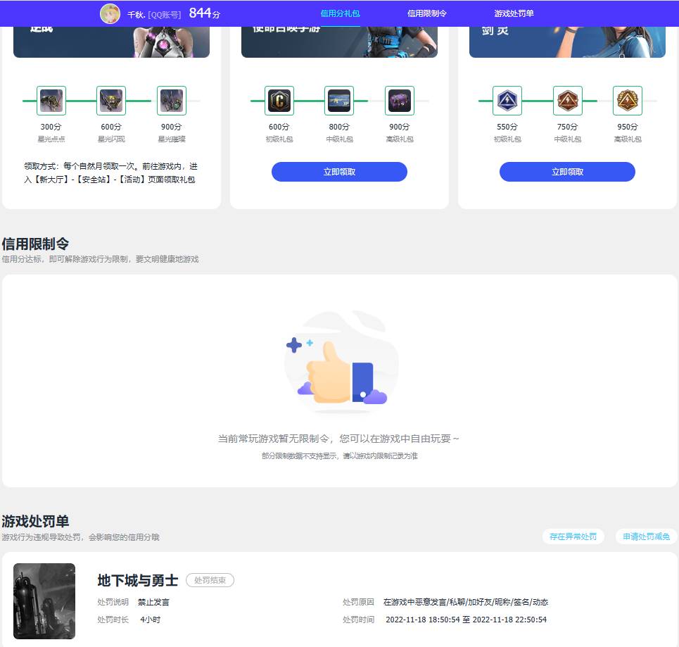Click the 600分 星光闪现 reward icon
The image size is (679, 647).
[x=110, y=100]
